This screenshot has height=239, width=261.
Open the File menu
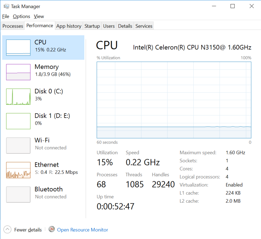5,17
